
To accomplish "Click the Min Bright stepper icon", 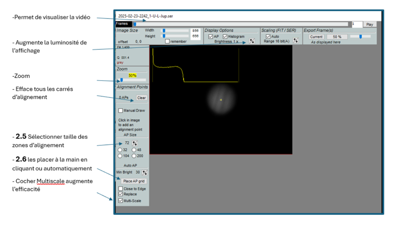I will pos(145,172).
